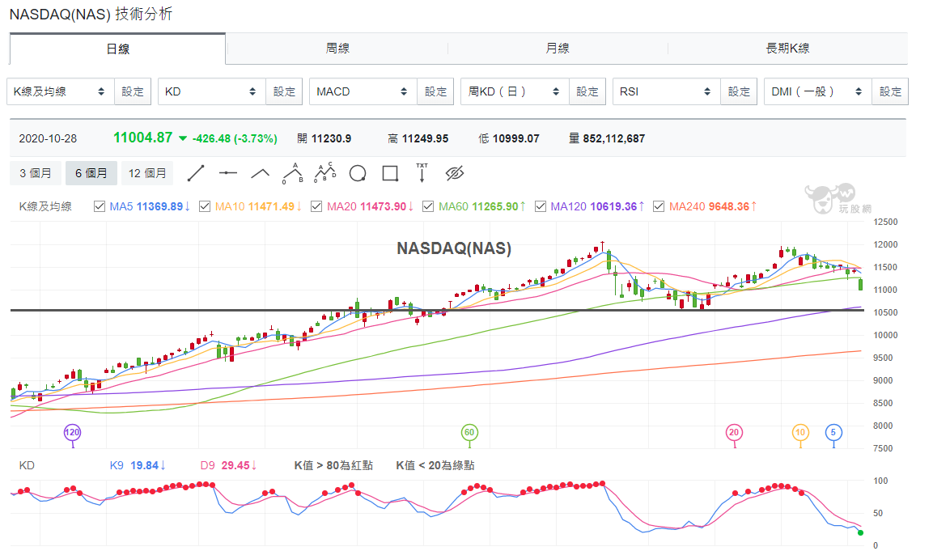Click the volume 852,112,687
The height and width of the screenshot is (551, 933).
(x=613, y=138)
